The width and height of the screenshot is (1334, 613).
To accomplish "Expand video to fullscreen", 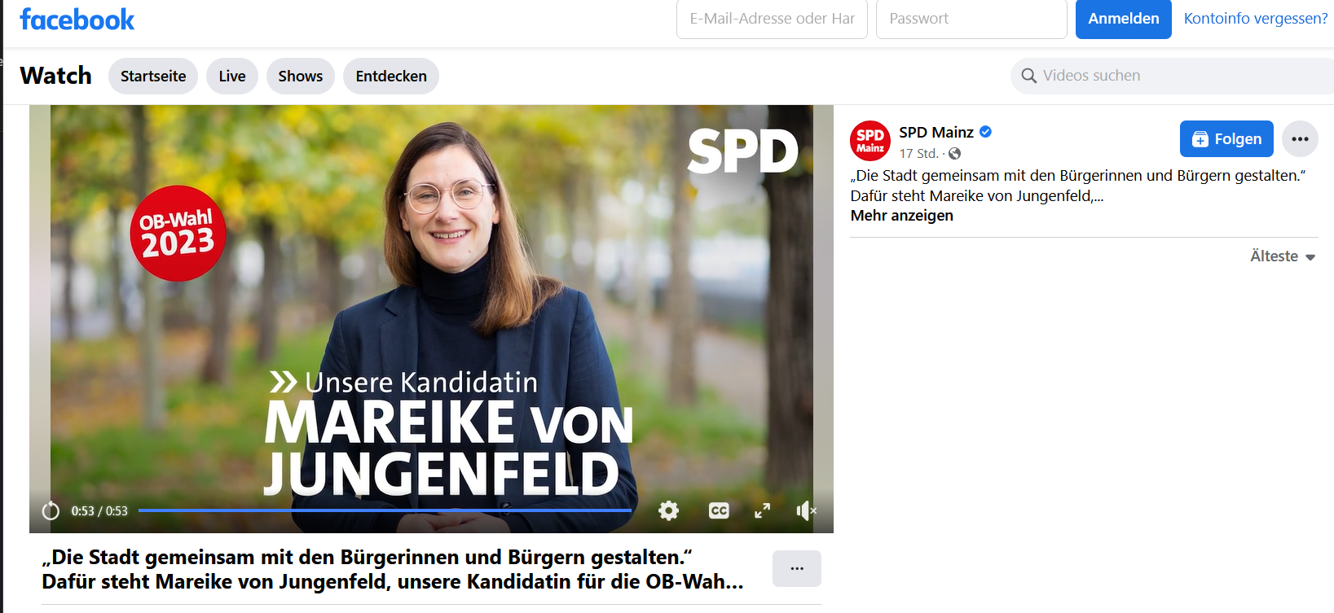I will 762,510.
